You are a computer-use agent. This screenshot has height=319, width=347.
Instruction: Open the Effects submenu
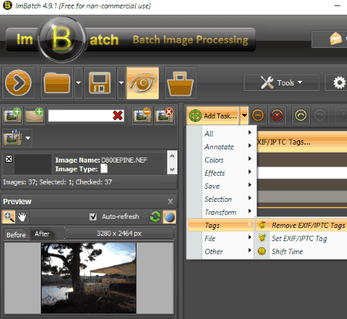[x=222, y=173]
